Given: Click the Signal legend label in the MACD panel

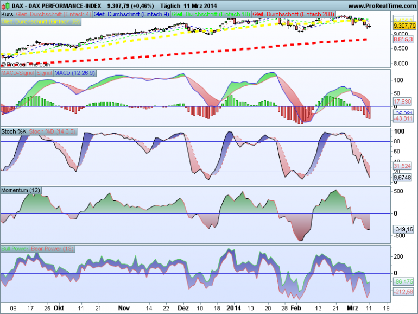Looking at the screenshot, I should point(45,73).
